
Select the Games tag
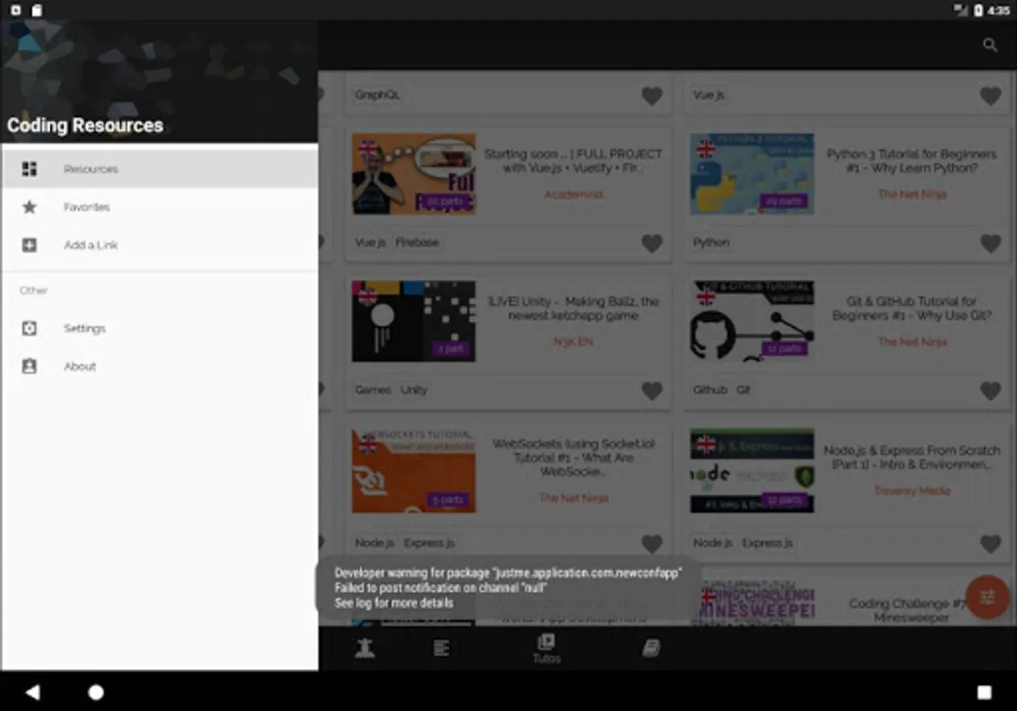373,390
